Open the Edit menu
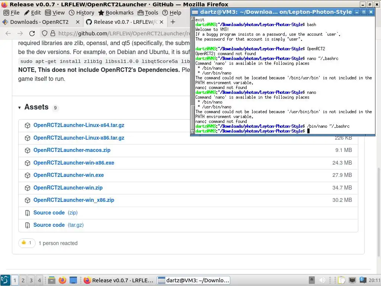 [33, 13]
